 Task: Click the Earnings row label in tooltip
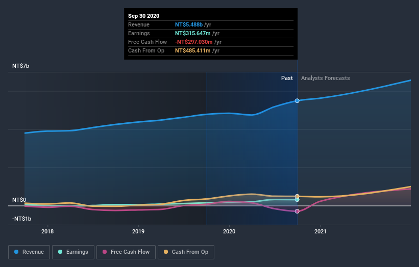coord(139,33)
